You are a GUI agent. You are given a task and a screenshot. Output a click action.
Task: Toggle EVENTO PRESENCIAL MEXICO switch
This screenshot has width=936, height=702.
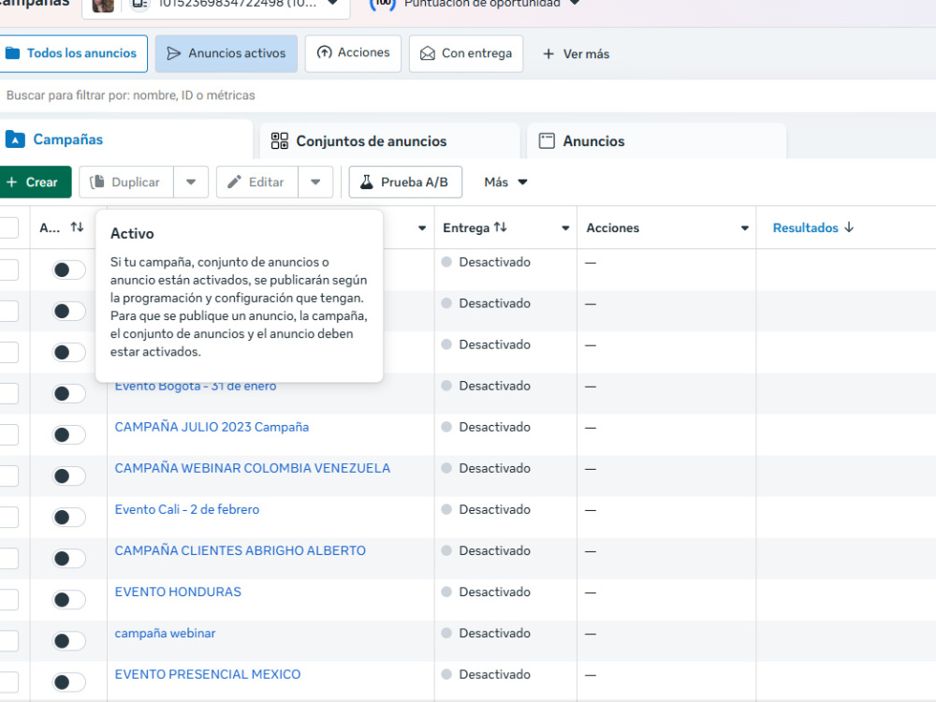pos(68,682)
